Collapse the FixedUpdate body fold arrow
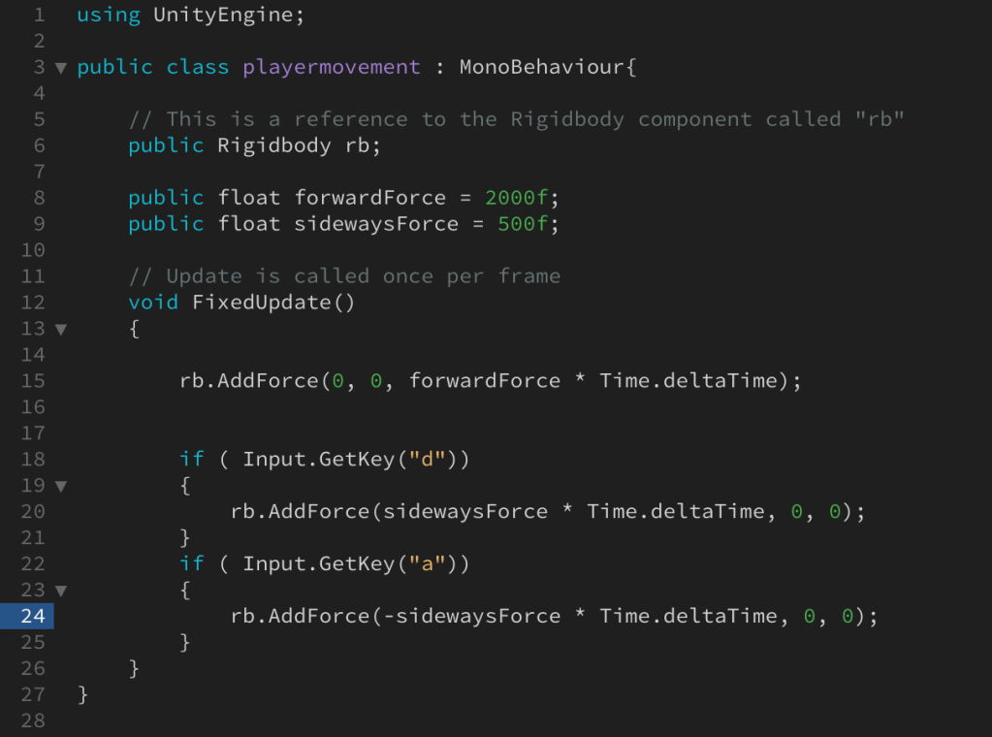Image resolution: width=992 pixels, height=737 pixels. (61, 330)
